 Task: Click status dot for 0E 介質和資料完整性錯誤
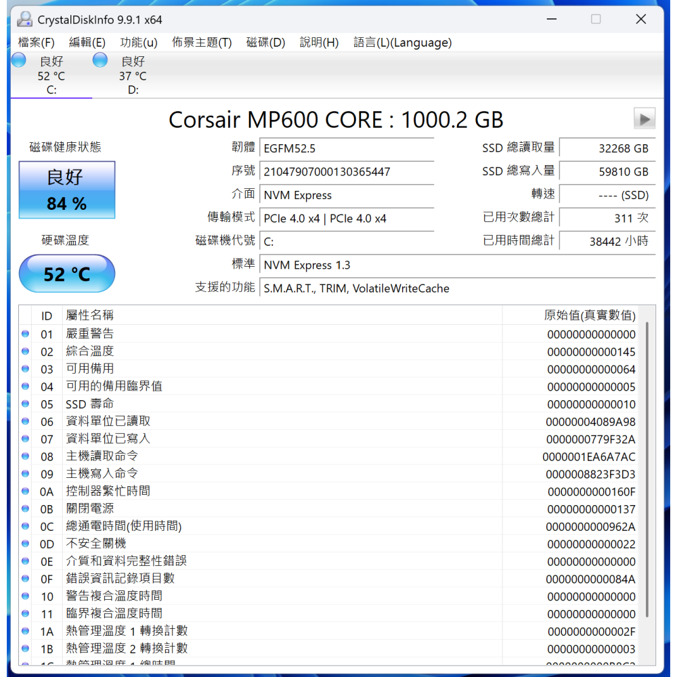[26, 561]
